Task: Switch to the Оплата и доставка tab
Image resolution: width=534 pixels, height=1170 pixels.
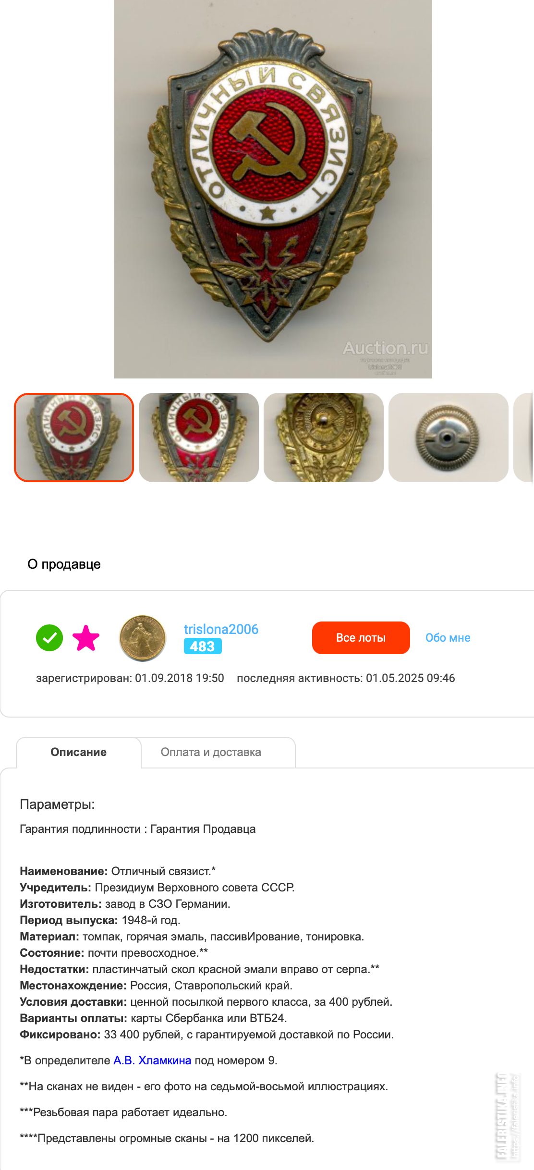Action: pos(211,752)
